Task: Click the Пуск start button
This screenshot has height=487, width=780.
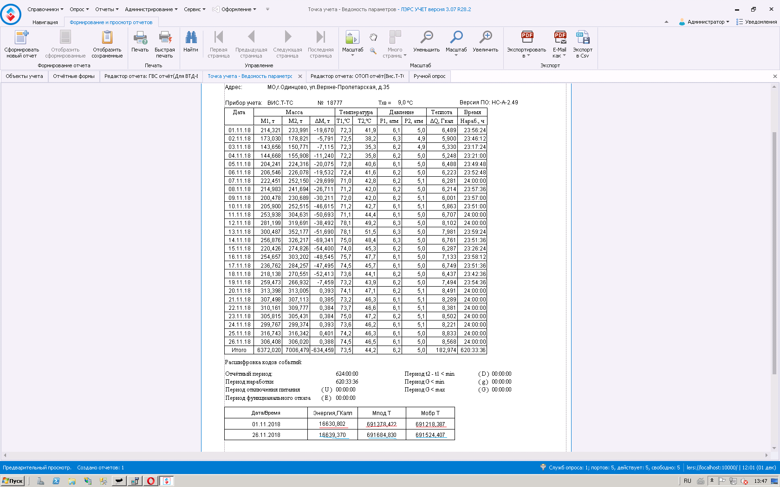Action: (13, 481)
